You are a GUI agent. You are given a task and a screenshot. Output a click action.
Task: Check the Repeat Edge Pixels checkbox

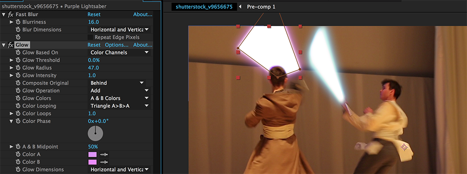click(90, 37)
